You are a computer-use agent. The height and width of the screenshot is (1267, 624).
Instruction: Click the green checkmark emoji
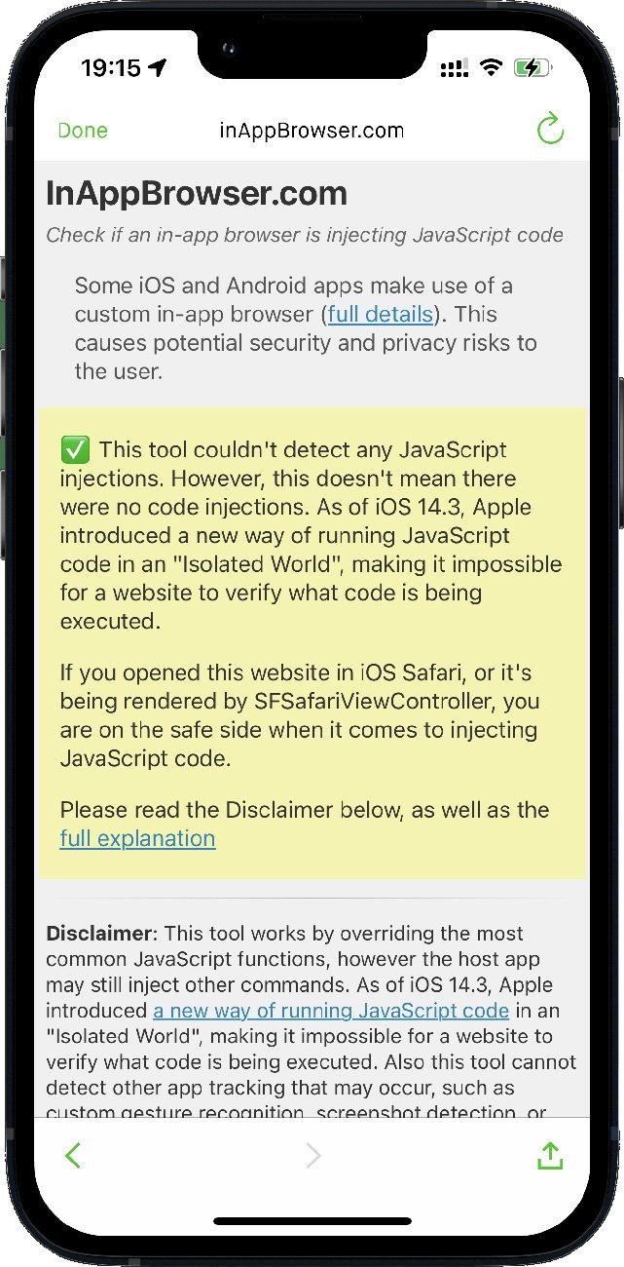coord(75,450)
